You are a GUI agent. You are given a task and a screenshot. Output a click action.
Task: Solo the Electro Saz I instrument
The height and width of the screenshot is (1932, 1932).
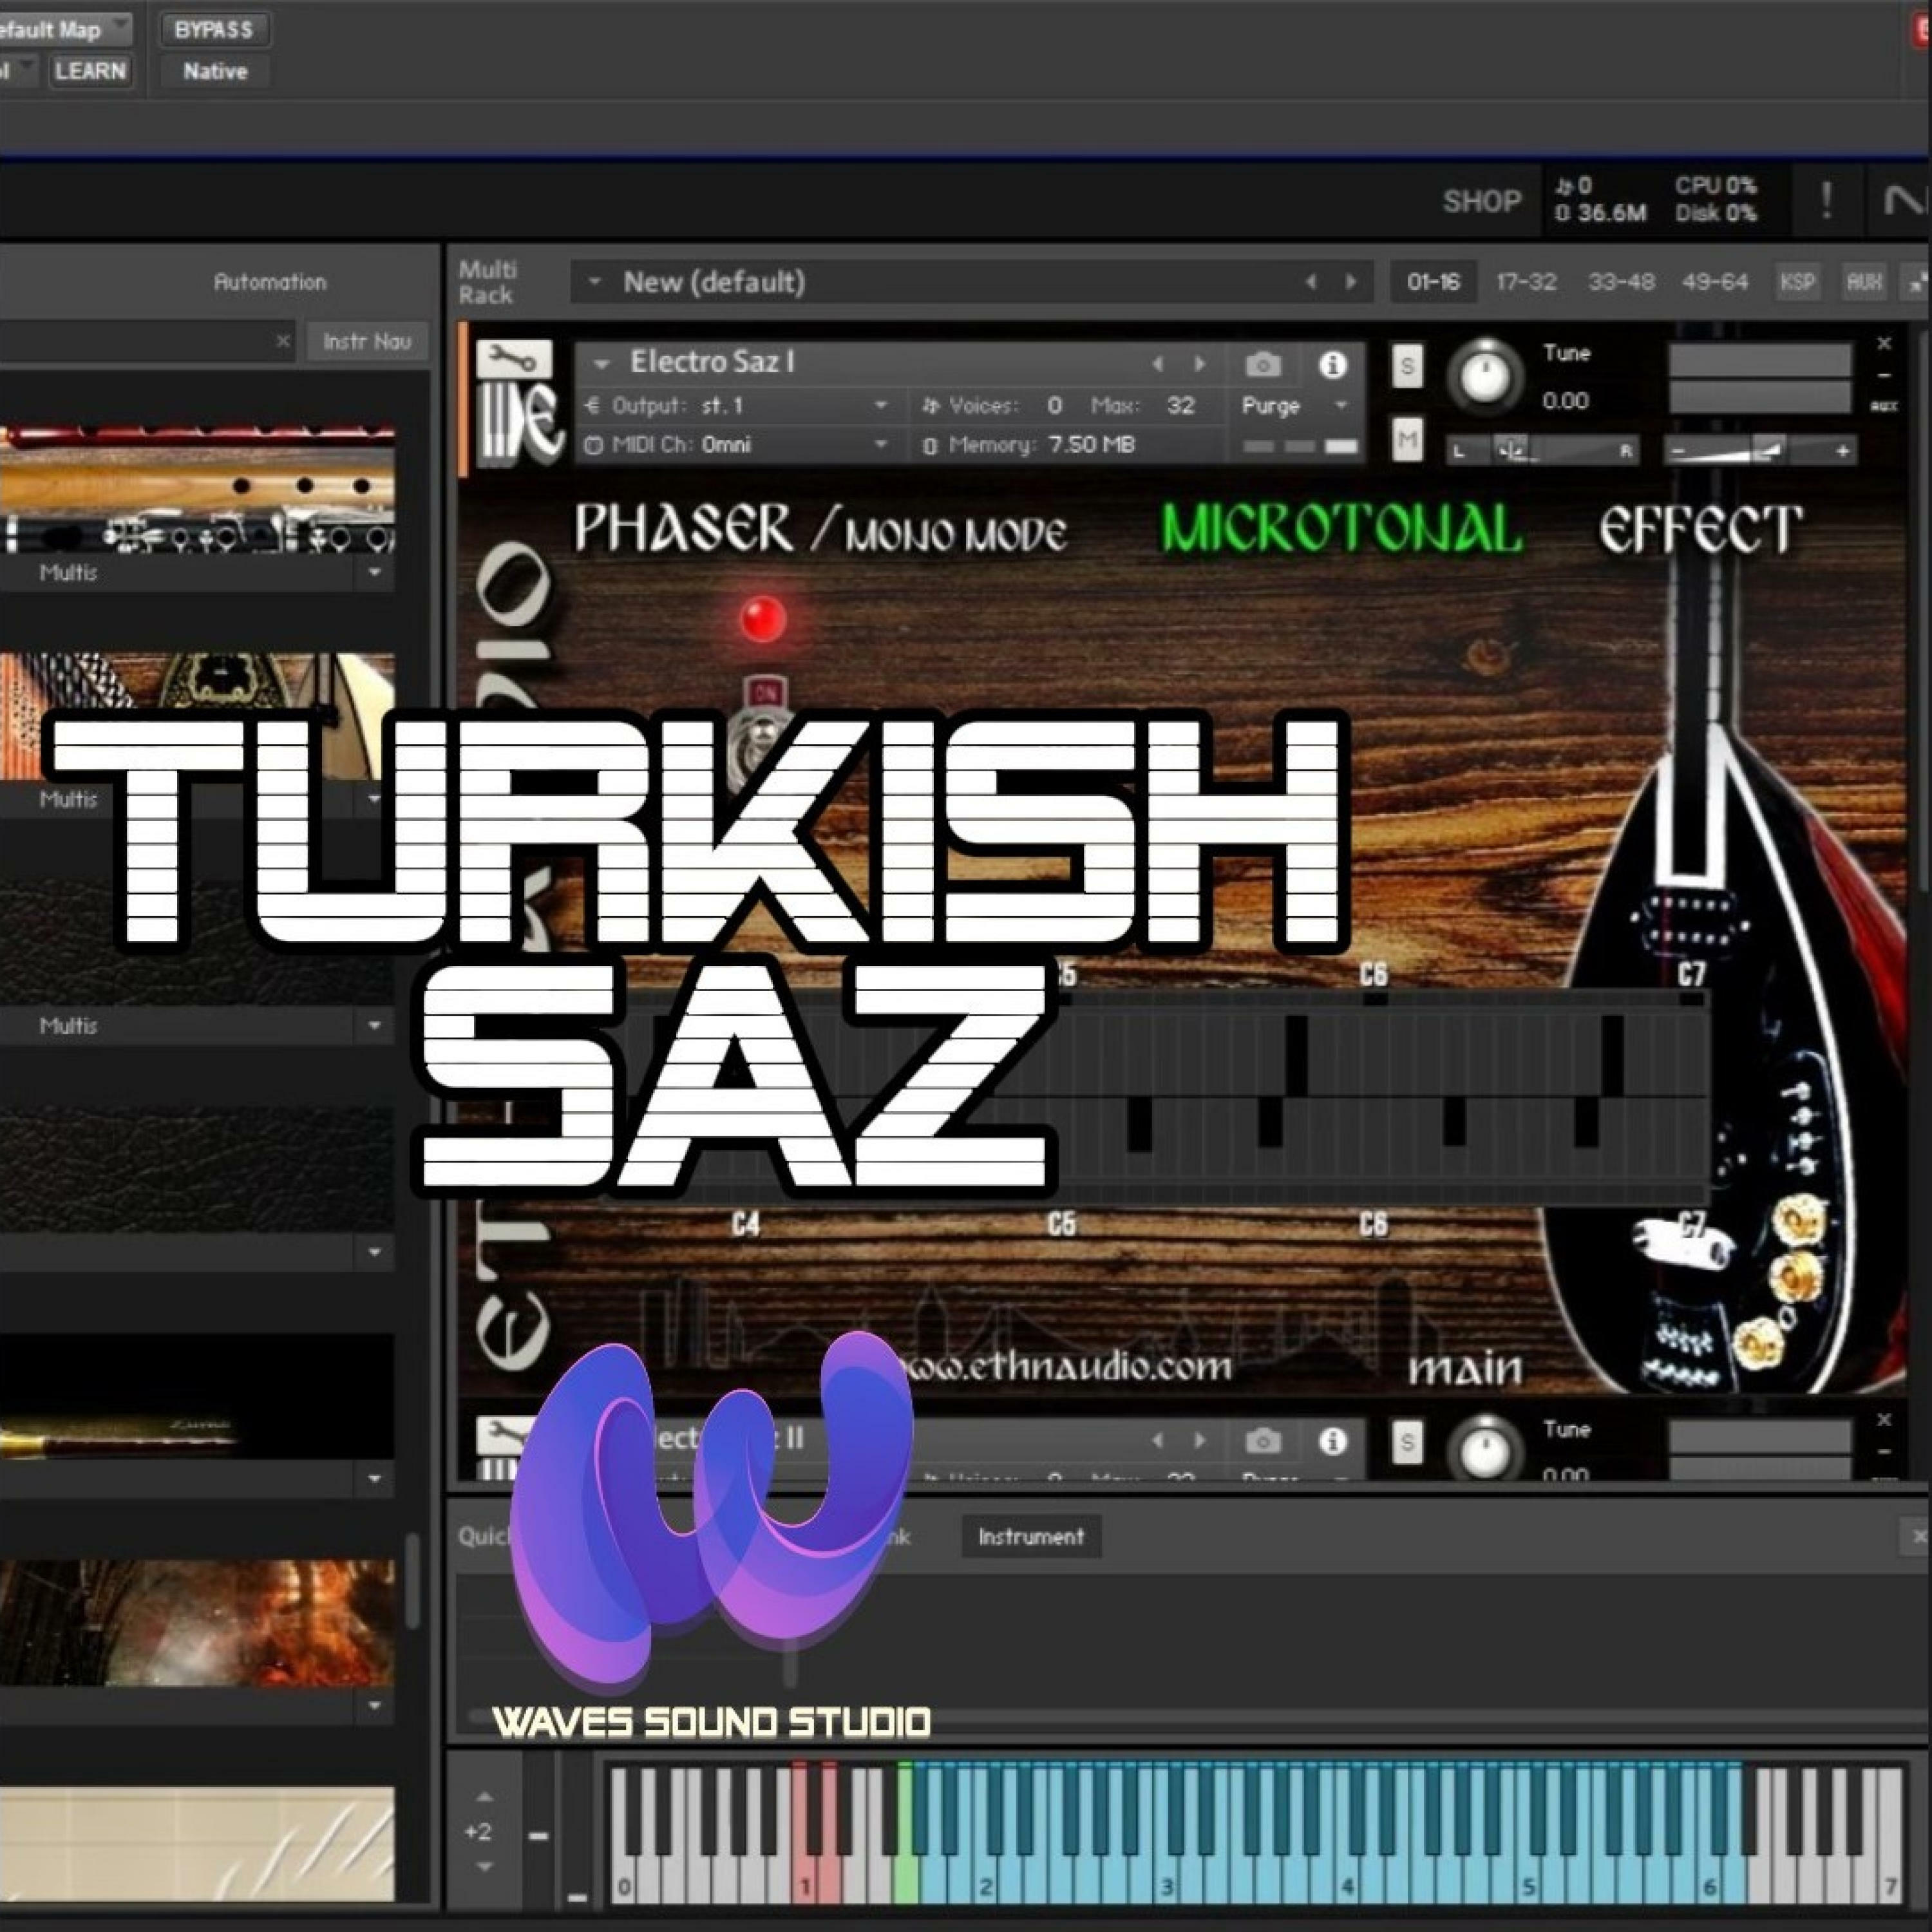pos(1407,366)
